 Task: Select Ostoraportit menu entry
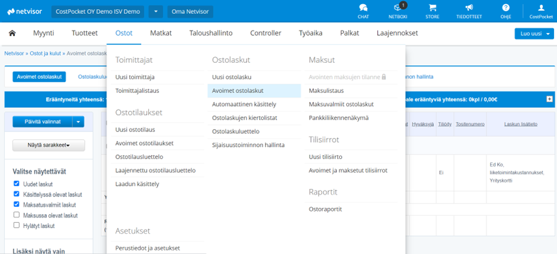pos(325,210)
